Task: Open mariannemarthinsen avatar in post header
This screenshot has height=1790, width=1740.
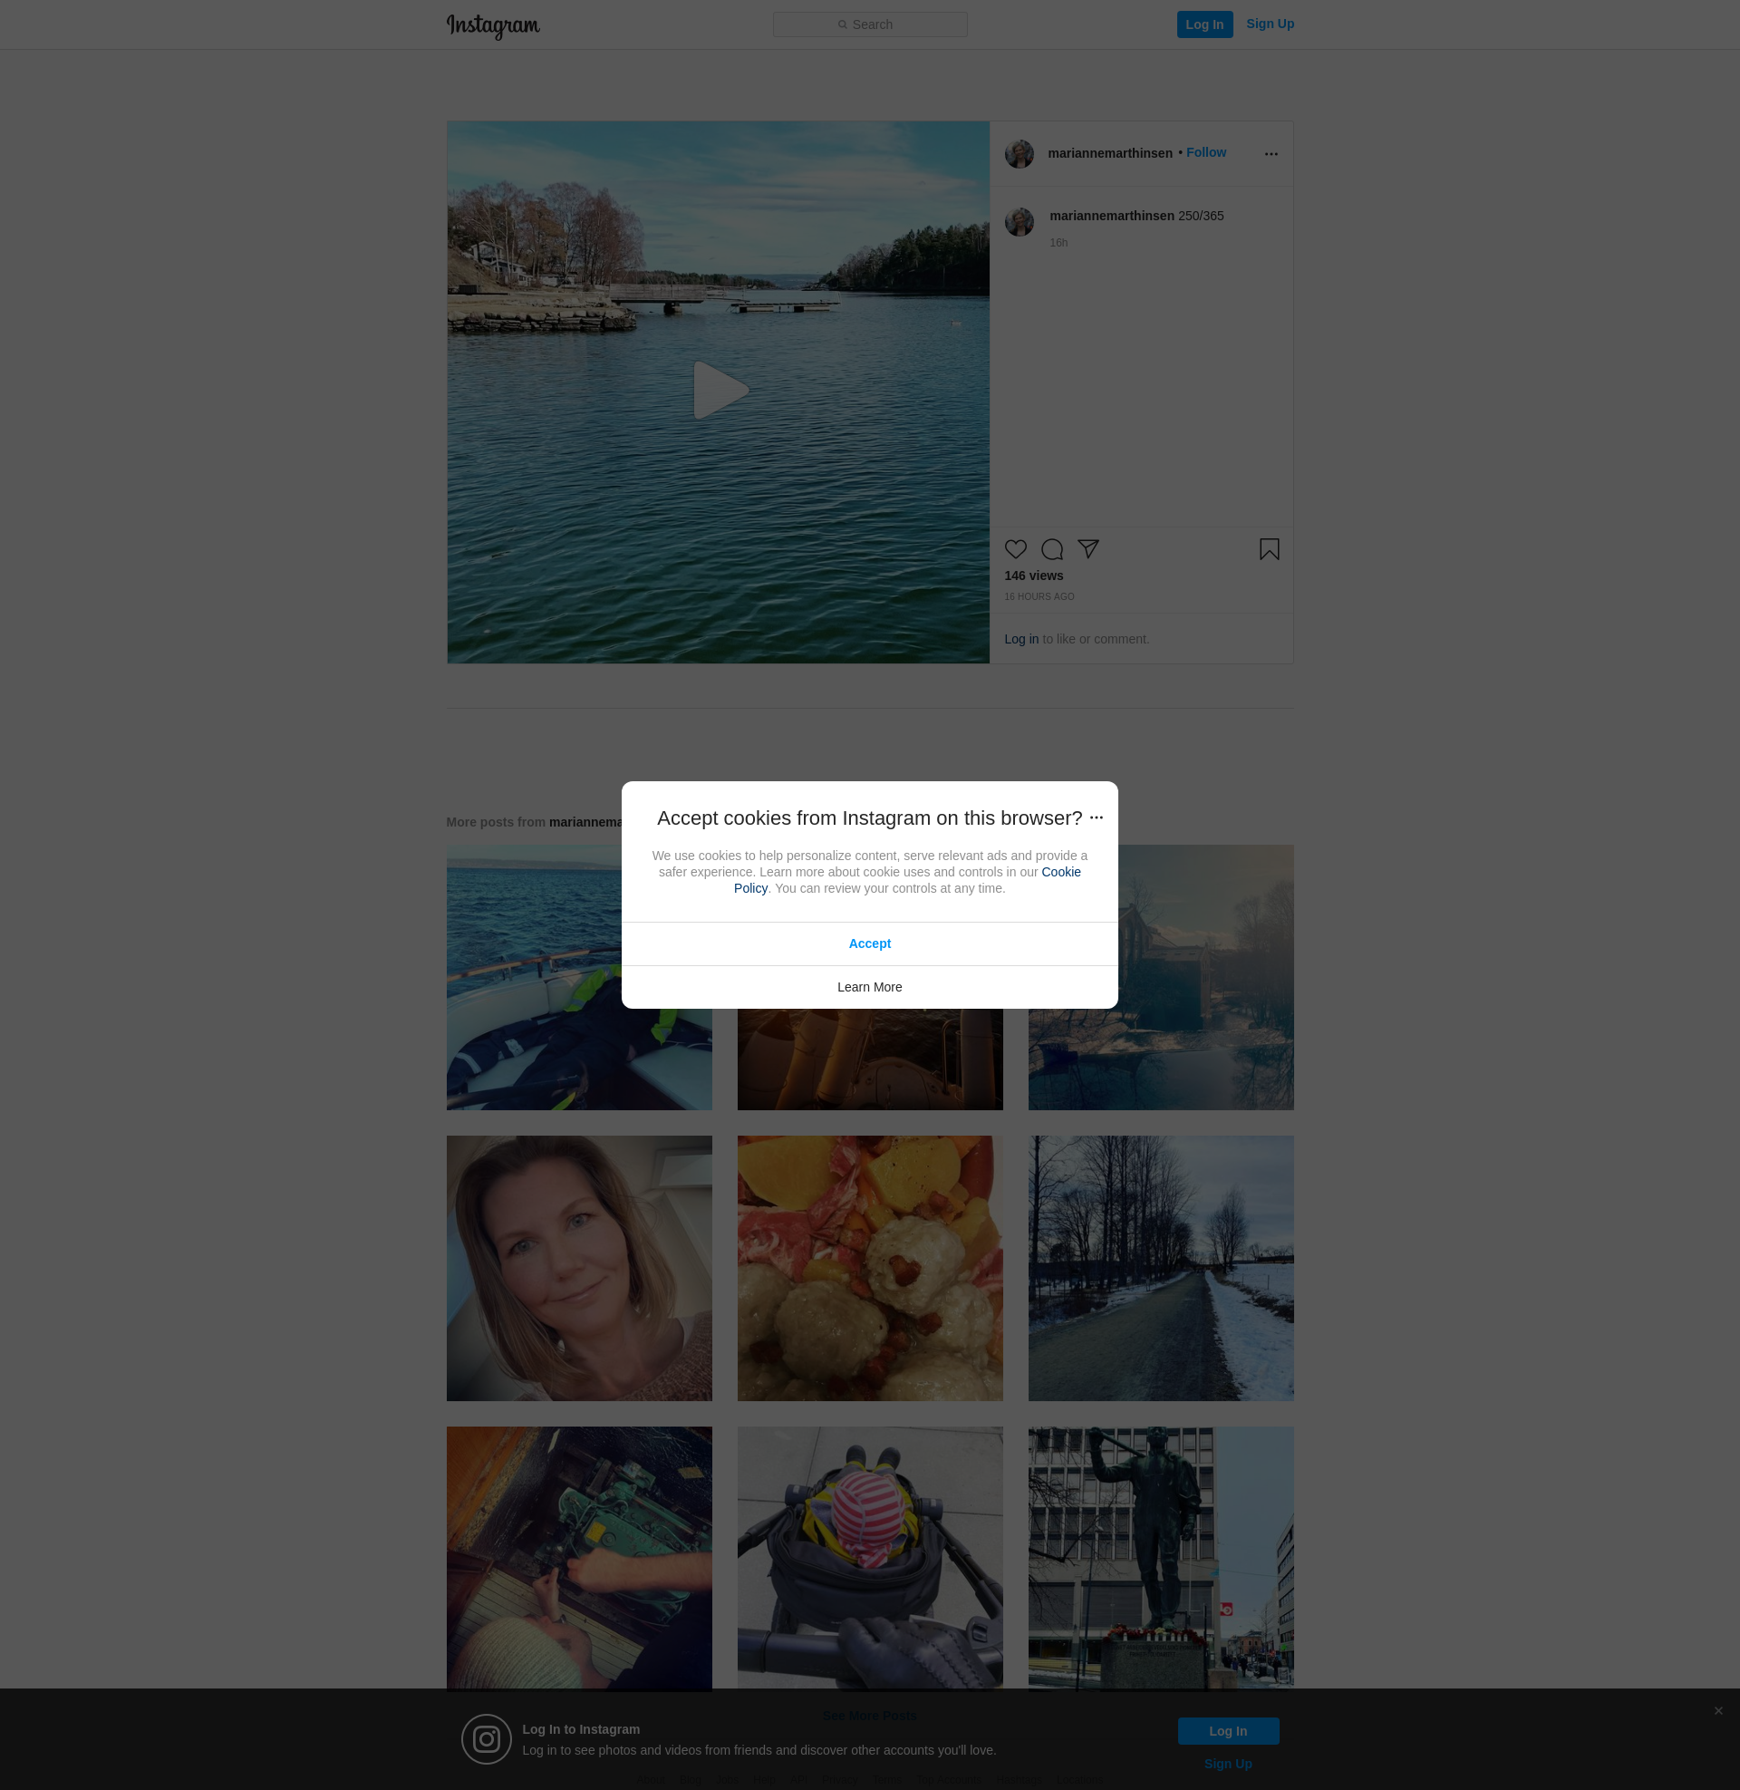Action: click(x=1019, y=153)
